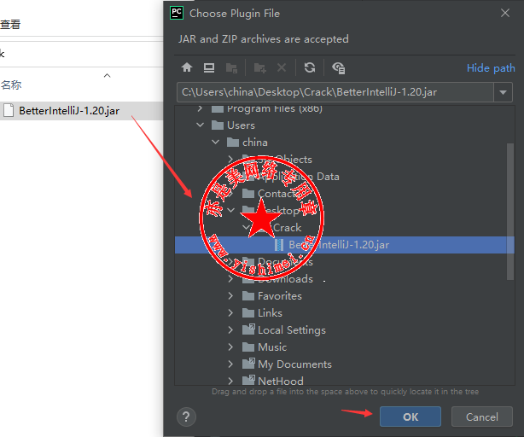Go to home directory icon
The width and height of the screenshot is (524, 437).
[187, 67]
